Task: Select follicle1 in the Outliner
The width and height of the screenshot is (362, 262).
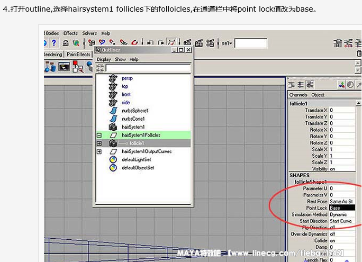Action: [137, 143]
